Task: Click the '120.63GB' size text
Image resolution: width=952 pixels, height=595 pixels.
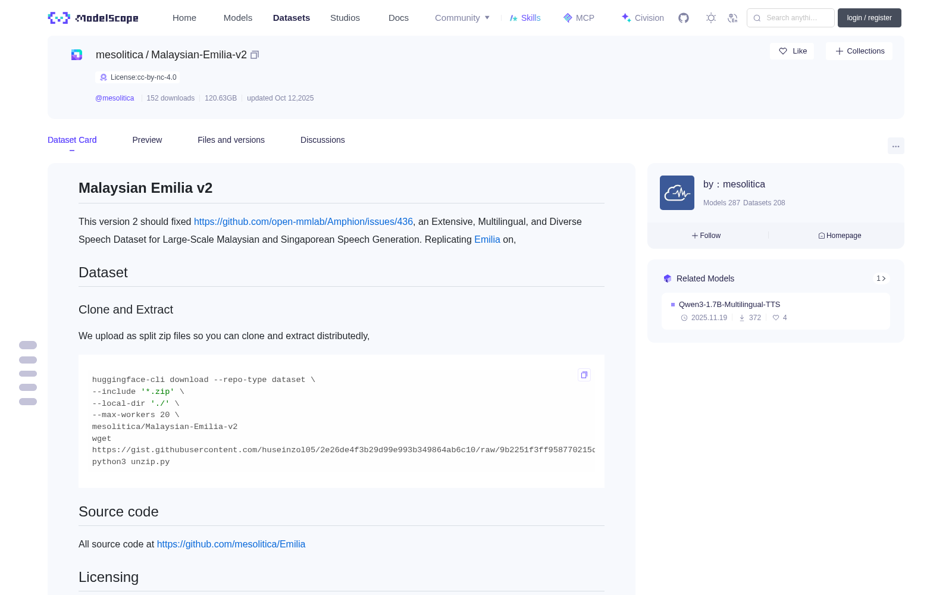Action: (221, 98)
